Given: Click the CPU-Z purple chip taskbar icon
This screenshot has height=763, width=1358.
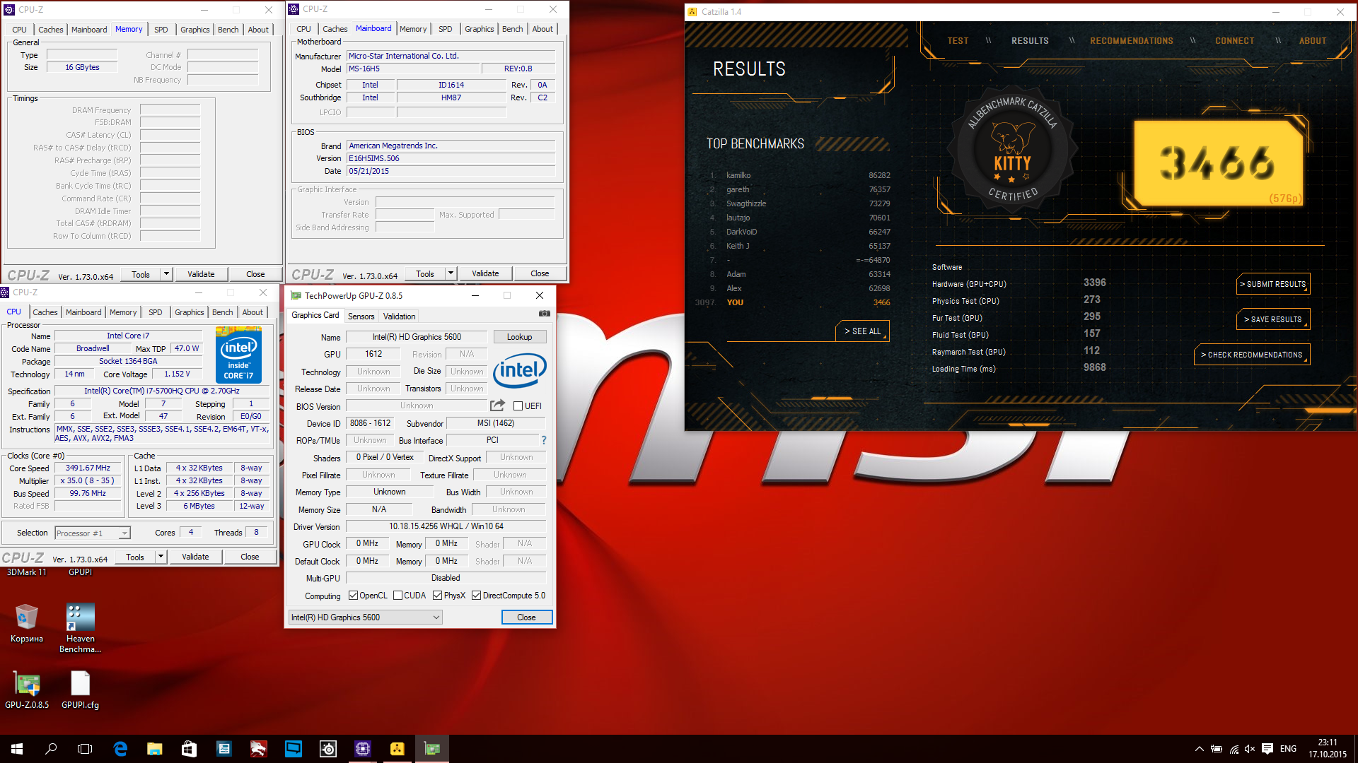Looking at the screenshot, I should [363, 749].
